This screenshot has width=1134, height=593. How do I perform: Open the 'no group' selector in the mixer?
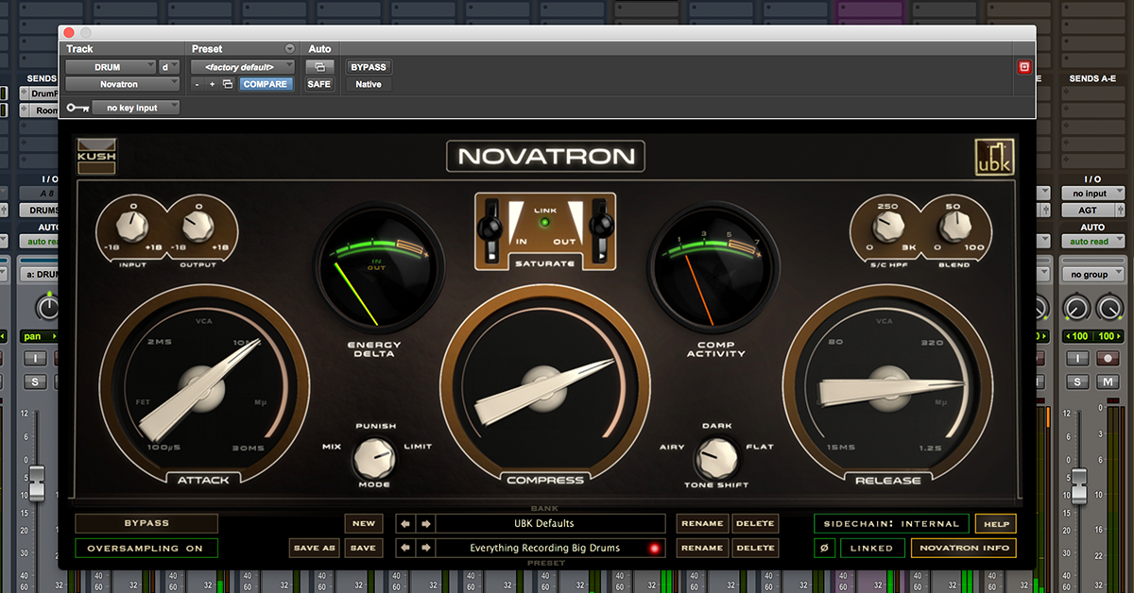pos(1094,275)
